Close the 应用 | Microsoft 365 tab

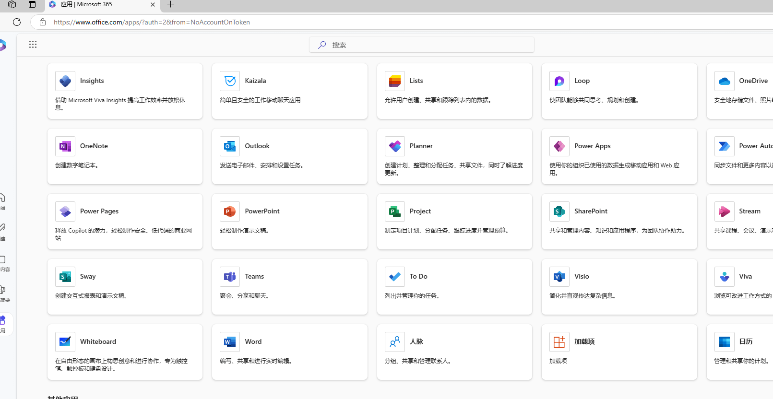153,4
